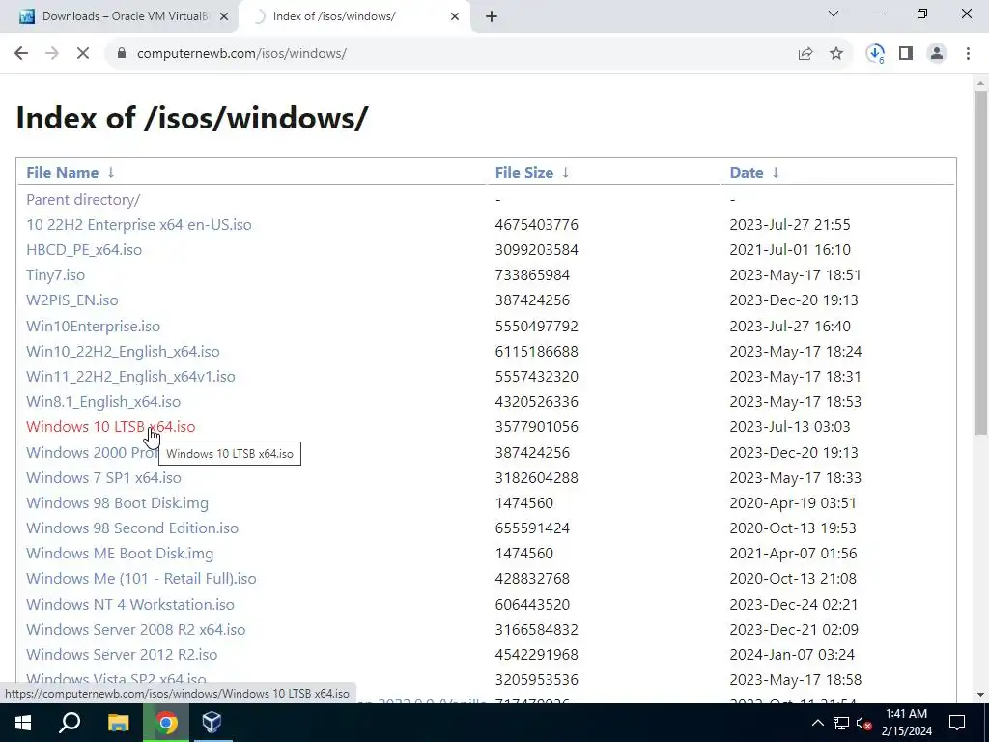
Task: Click the arrow next to Date
Action: (776, 172)
